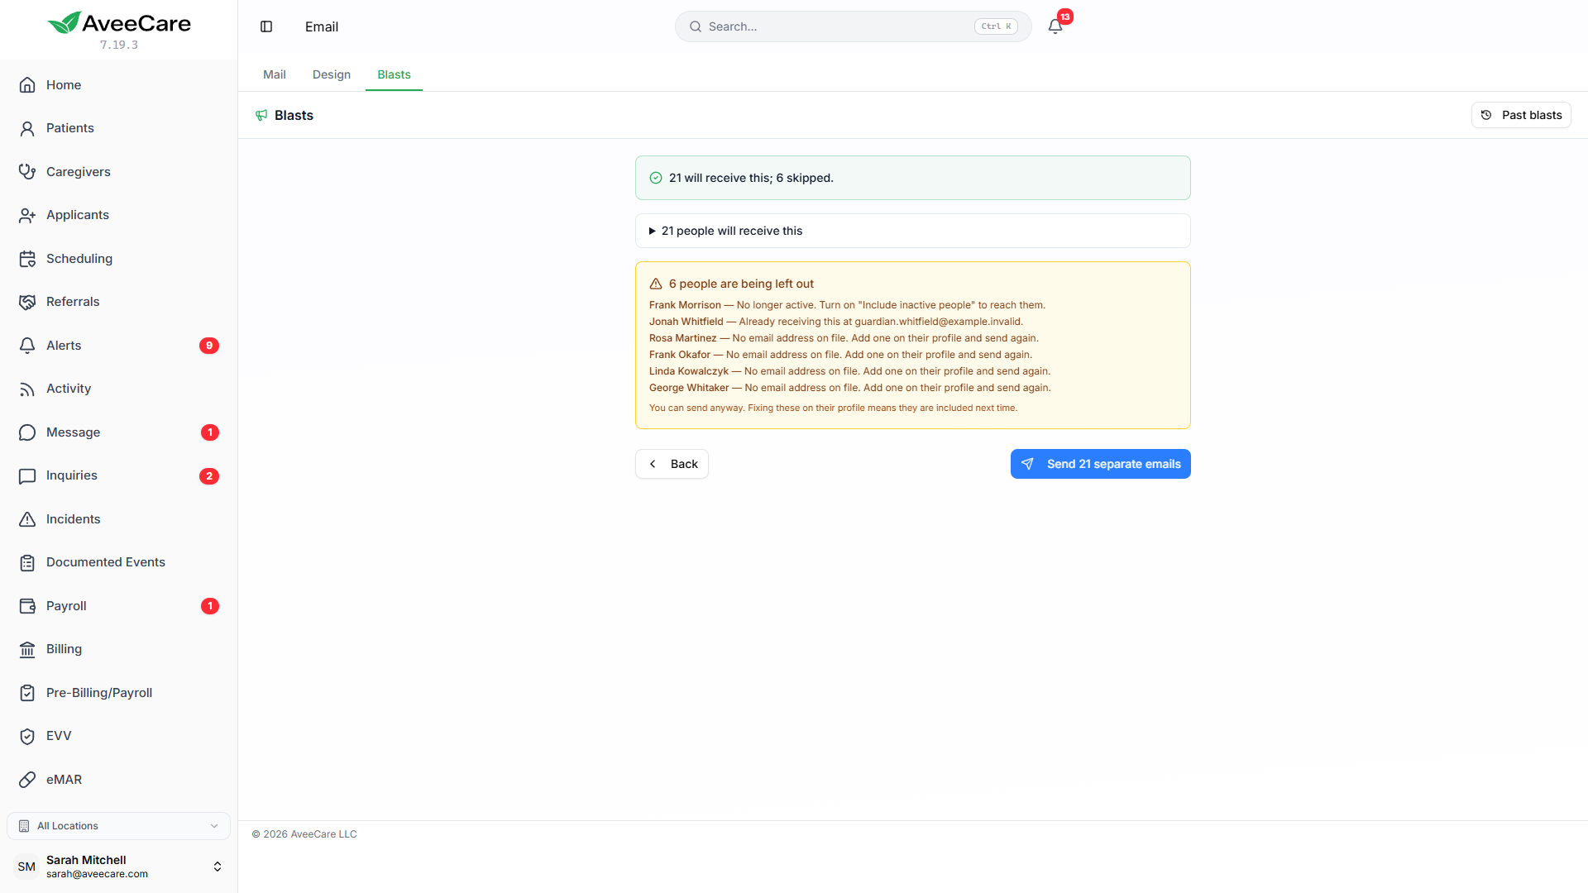
Task: Expand the 21 people will receive list
Action: (x=912, y=231)
